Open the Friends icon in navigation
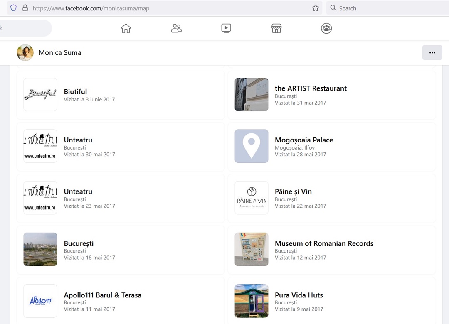The width and height of the screenshot is (449, 324). point(176,28)
